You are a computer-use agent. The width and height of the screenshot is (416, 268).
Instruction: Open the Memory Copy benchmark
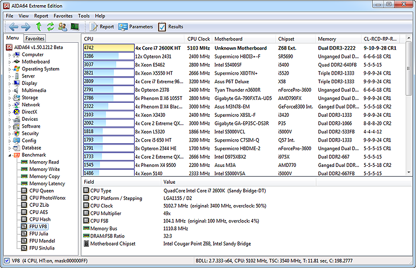[44, 176]
